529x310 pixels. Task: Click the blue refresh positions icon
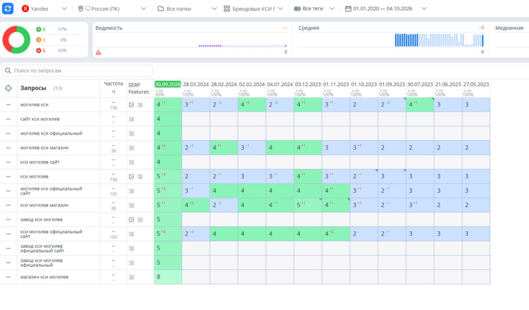8,8
